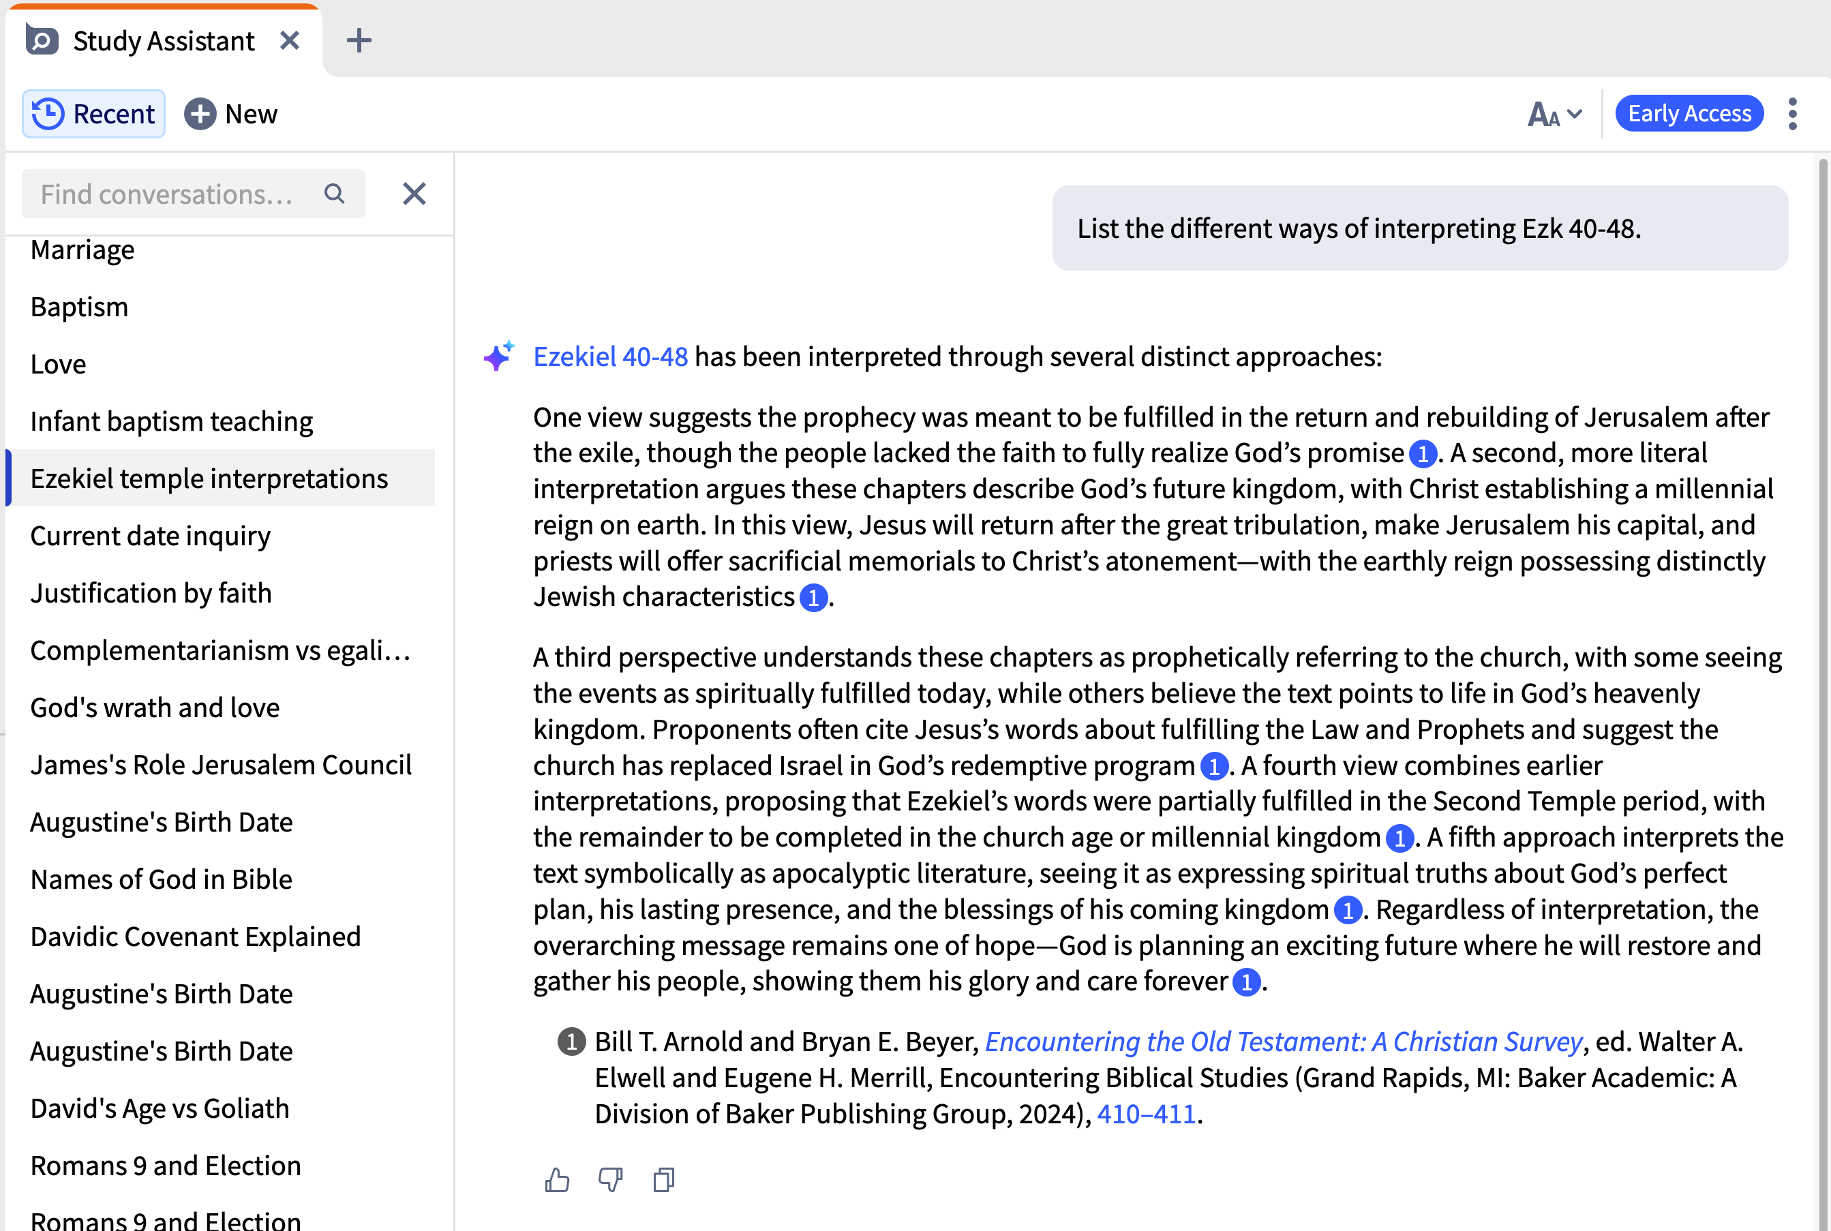Select the Study Assistant tab
This screenshot has height=1231, width=1831.
tap(164, 41)
